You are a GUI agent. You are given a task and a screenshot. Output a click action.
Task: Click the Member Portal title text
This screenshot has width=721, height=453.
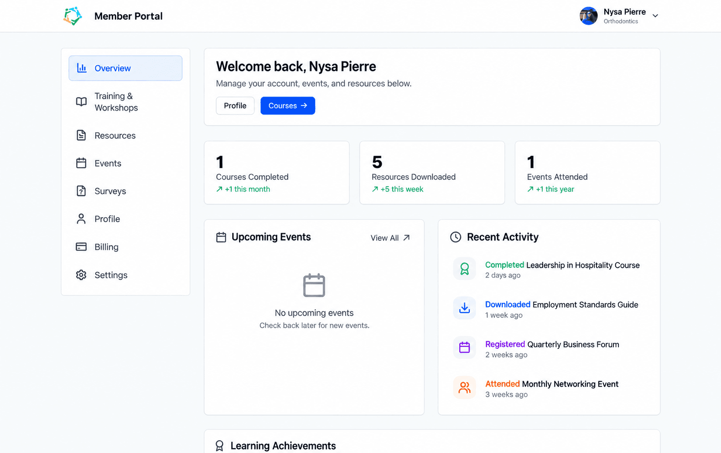128,16
